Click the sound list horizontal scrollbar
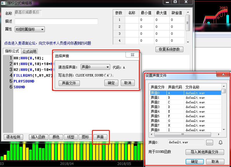 185,135
